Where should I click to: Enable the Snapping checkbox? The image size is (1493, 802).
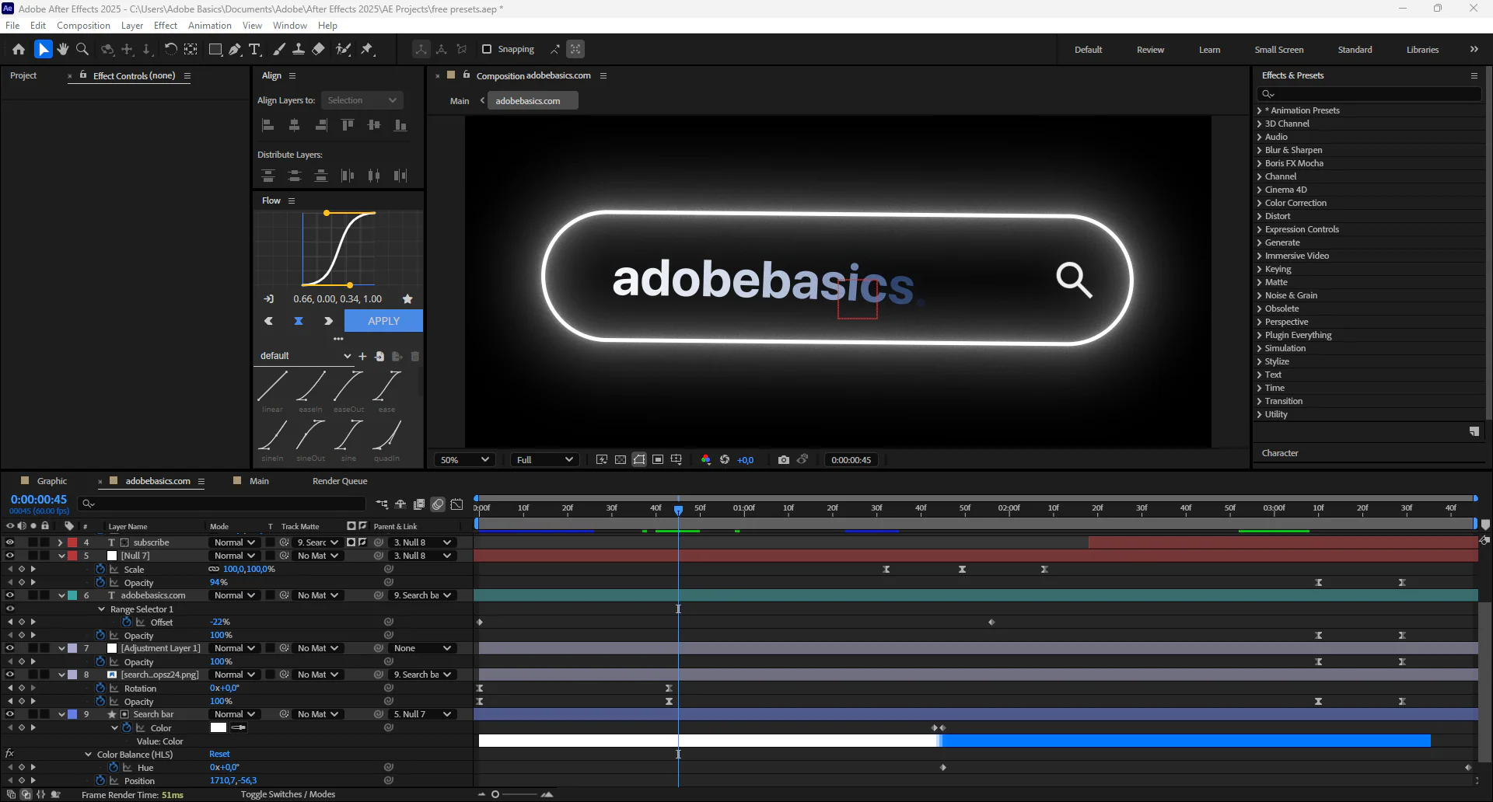[x=487, y=49]
